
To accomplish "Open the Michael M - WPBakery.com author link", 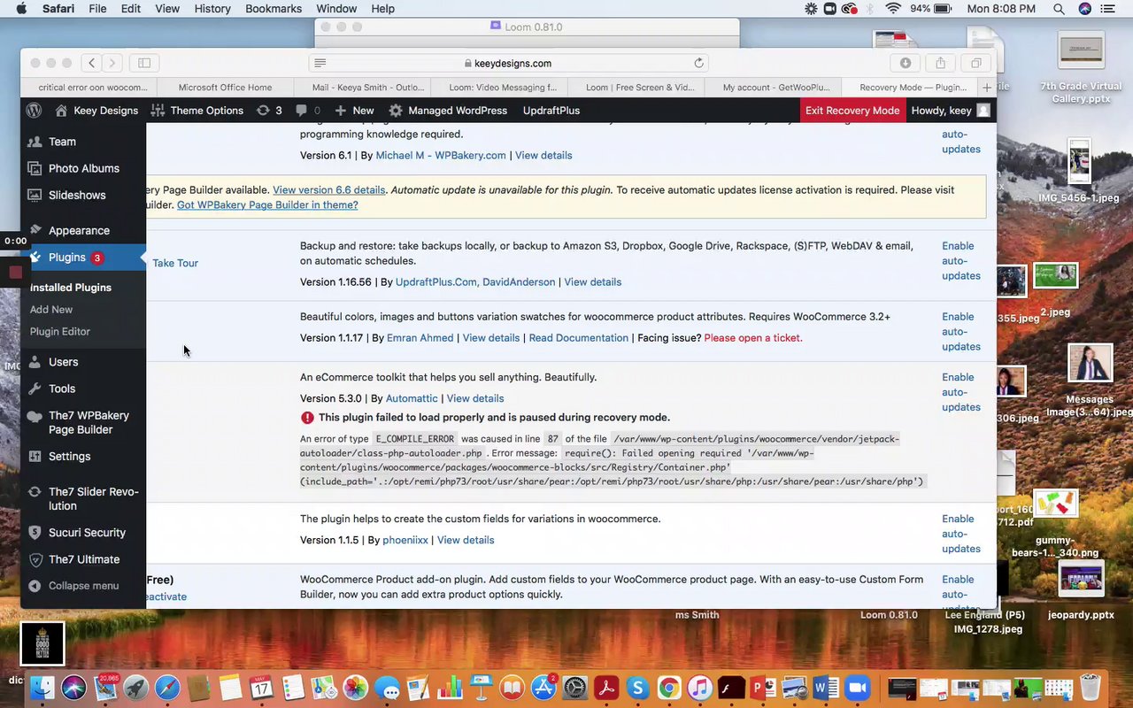I will tap(441, 155).
